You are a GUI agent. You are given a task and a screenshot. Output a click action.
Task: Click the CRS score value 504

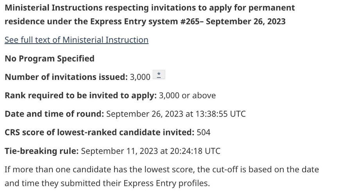point(203,132)
